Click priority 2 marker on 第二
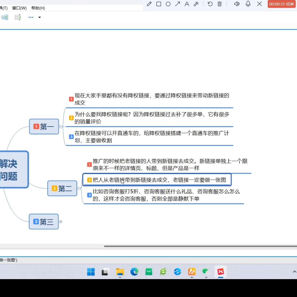Screen dimensions: 297x297 54,188
